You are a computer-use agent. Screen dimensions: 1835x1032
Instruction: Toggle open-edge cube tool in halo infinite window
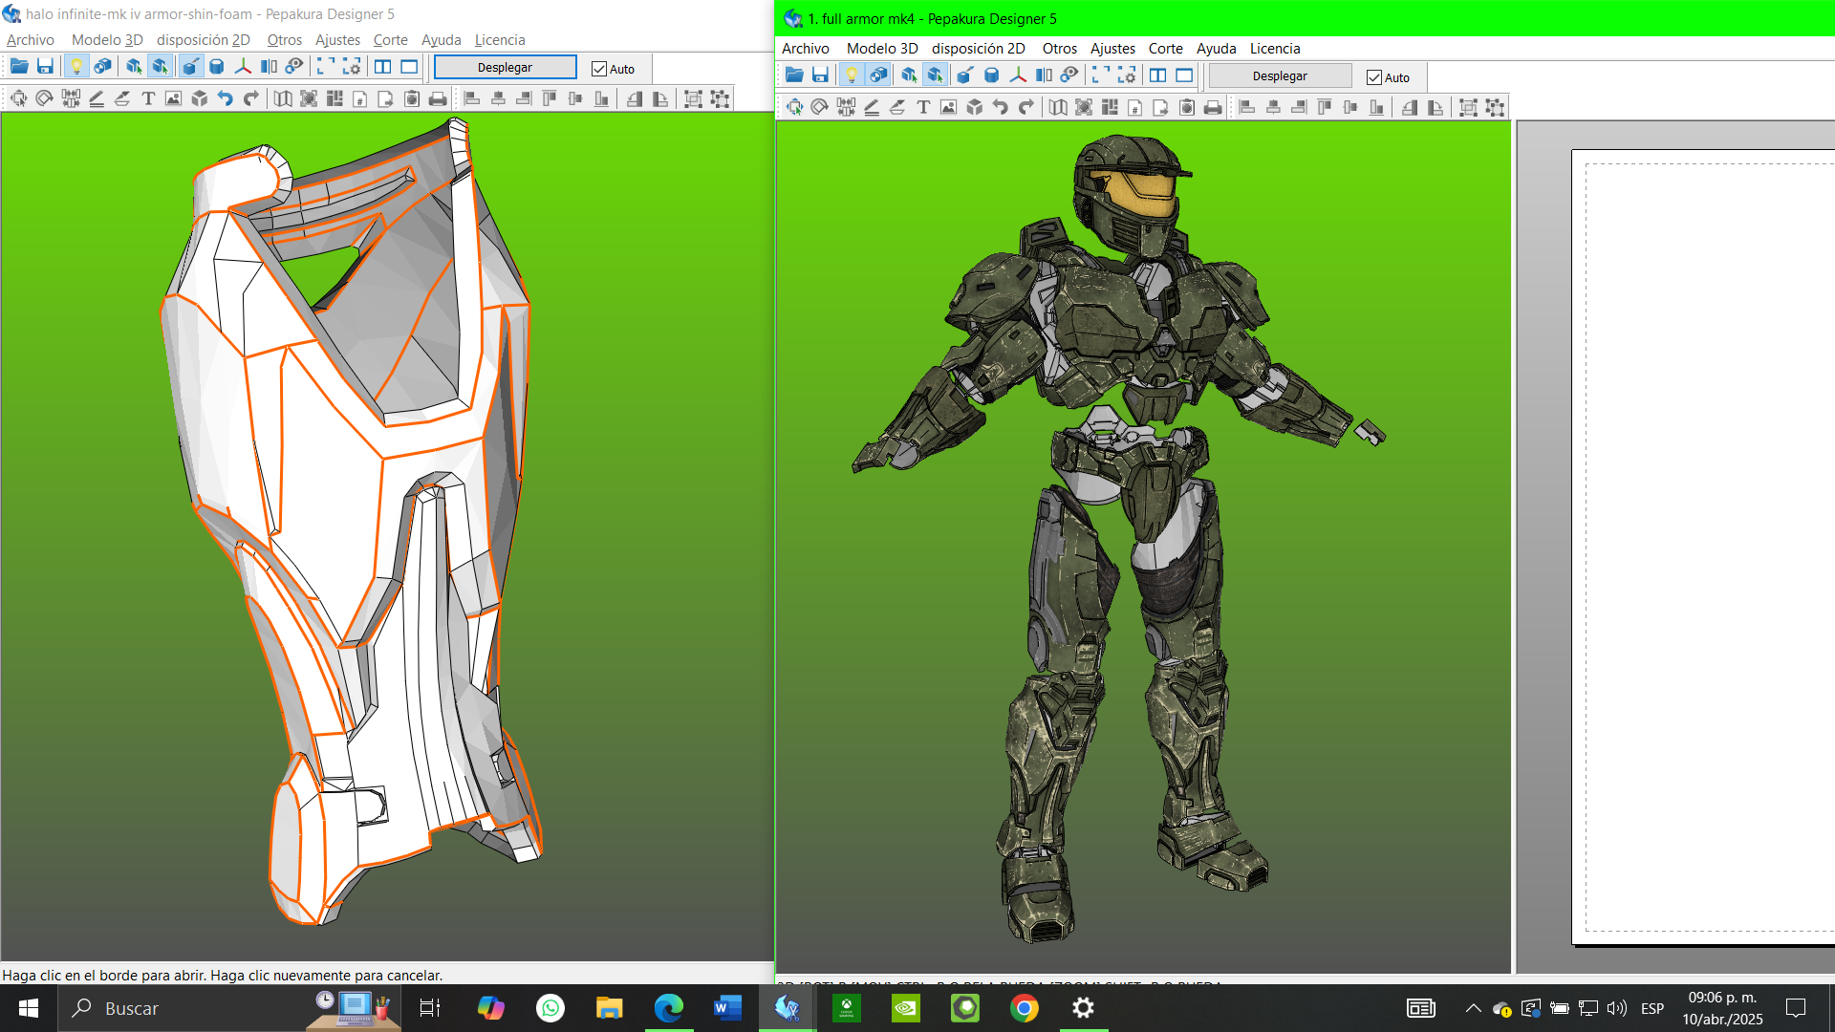point(191,67)
